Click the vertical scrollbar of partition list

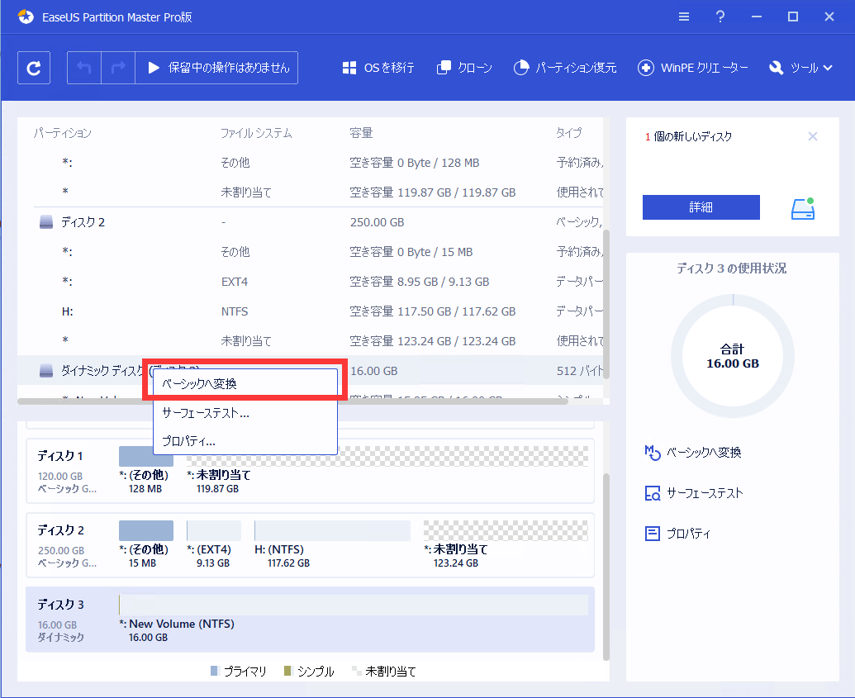click(x=606, y=304)
